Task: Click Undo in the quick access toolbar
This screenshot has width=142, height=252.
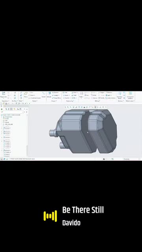Action: pyautogui.click(x=9, y=103)
